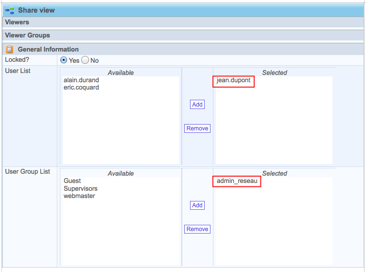This screenshot has height=272, width=366.
Task: Select alain.durand in available users
Action: [x=81, y=80]
